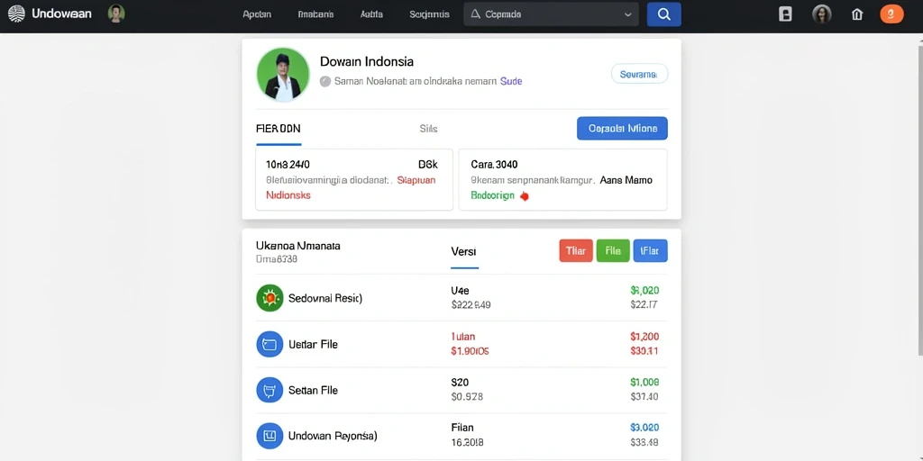
Task: Select the Undovian Reyonsa row icon
Action: 270,436
